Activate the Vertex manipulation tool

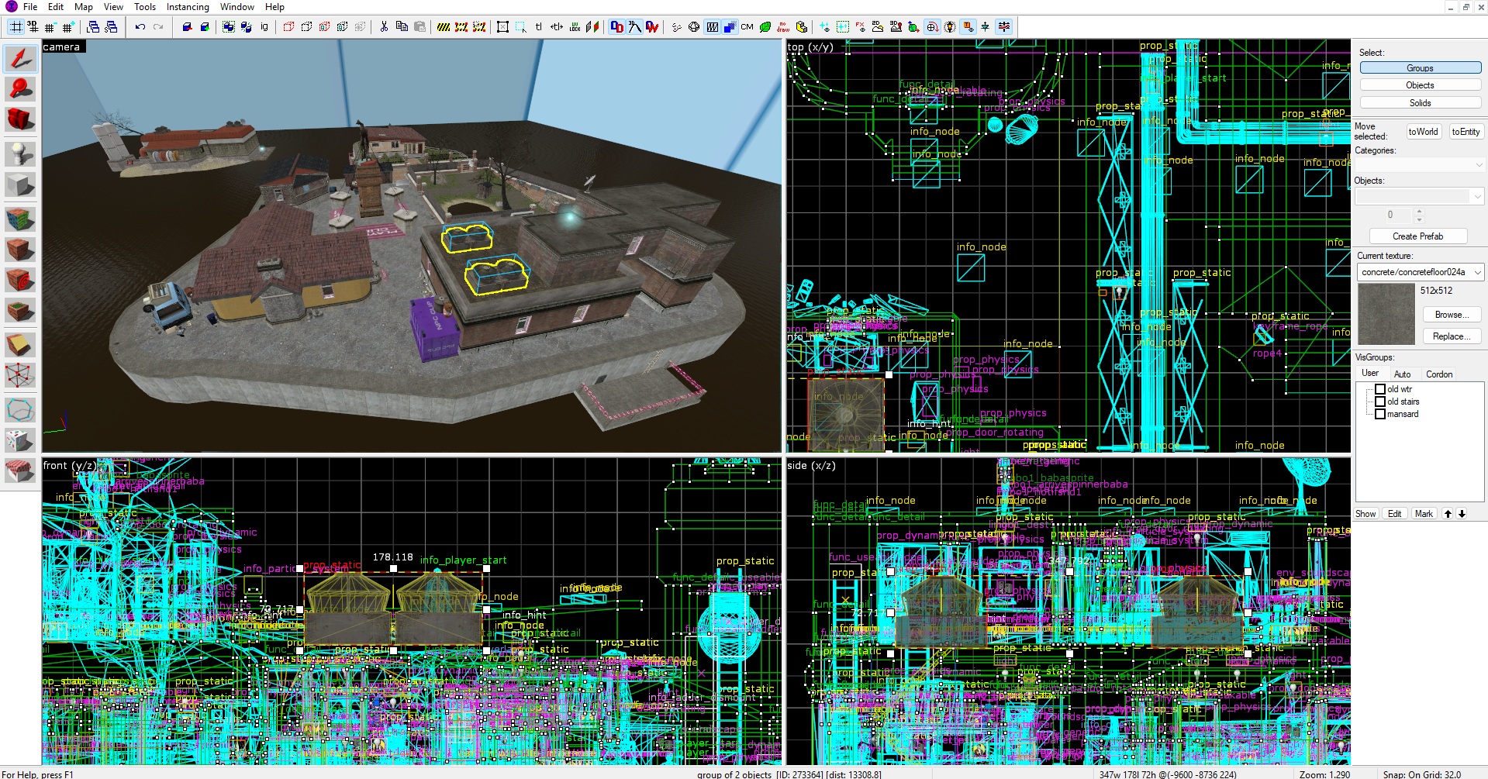click(20, 376)
